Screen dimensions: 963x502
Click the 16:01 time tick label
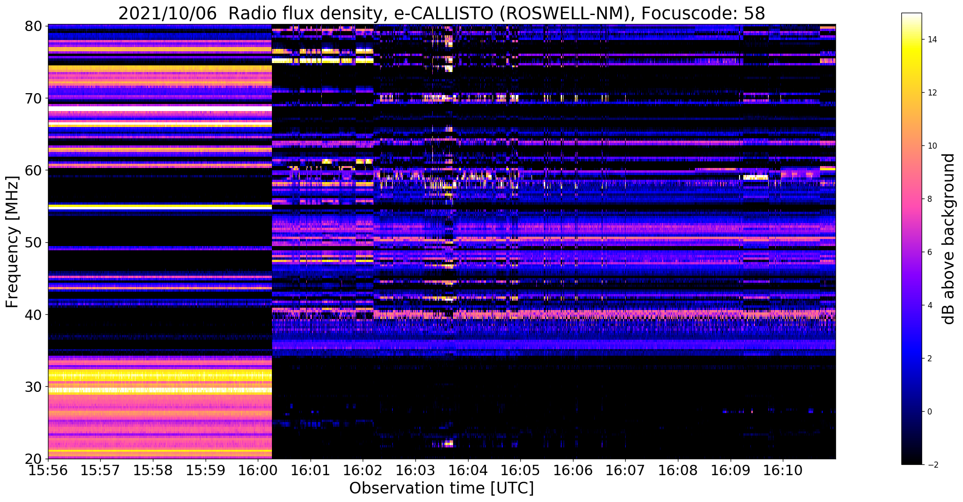tap(310, 470)
